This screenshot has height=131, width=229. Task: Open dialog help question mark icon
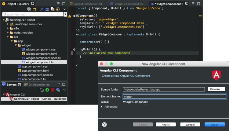click(x=104, y=124)
